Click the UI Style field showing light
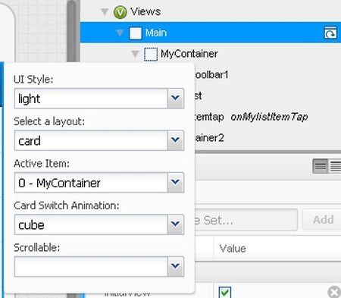Screen dimensions: 341x298 (91, 99)
